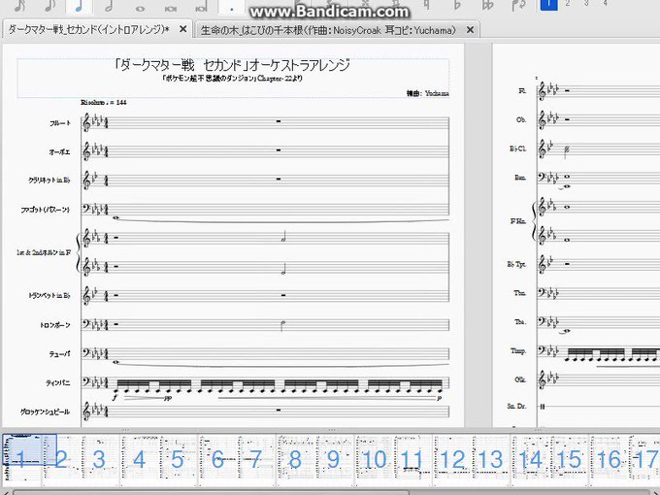Jump to page 14 in the navigator
660x495 pixels.
point(530,459)
